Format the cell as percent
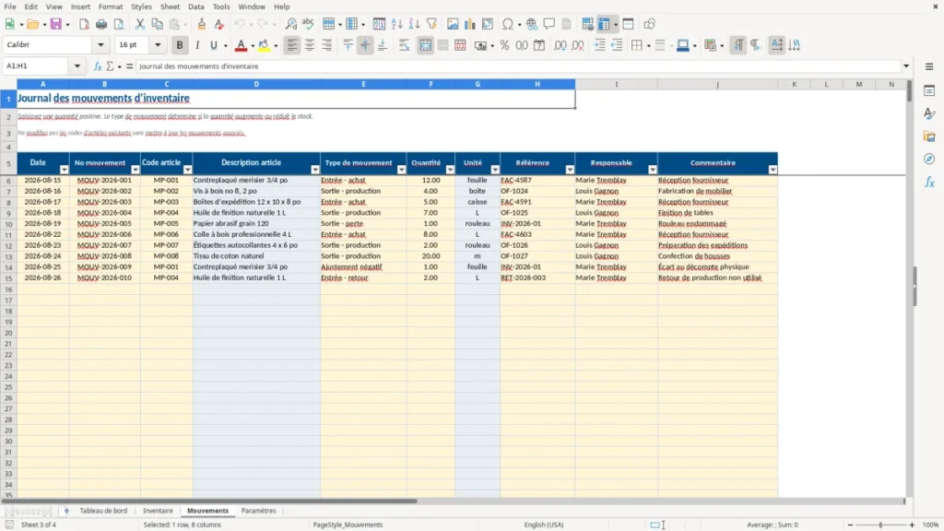944x531 pixels. pos(504,45)
